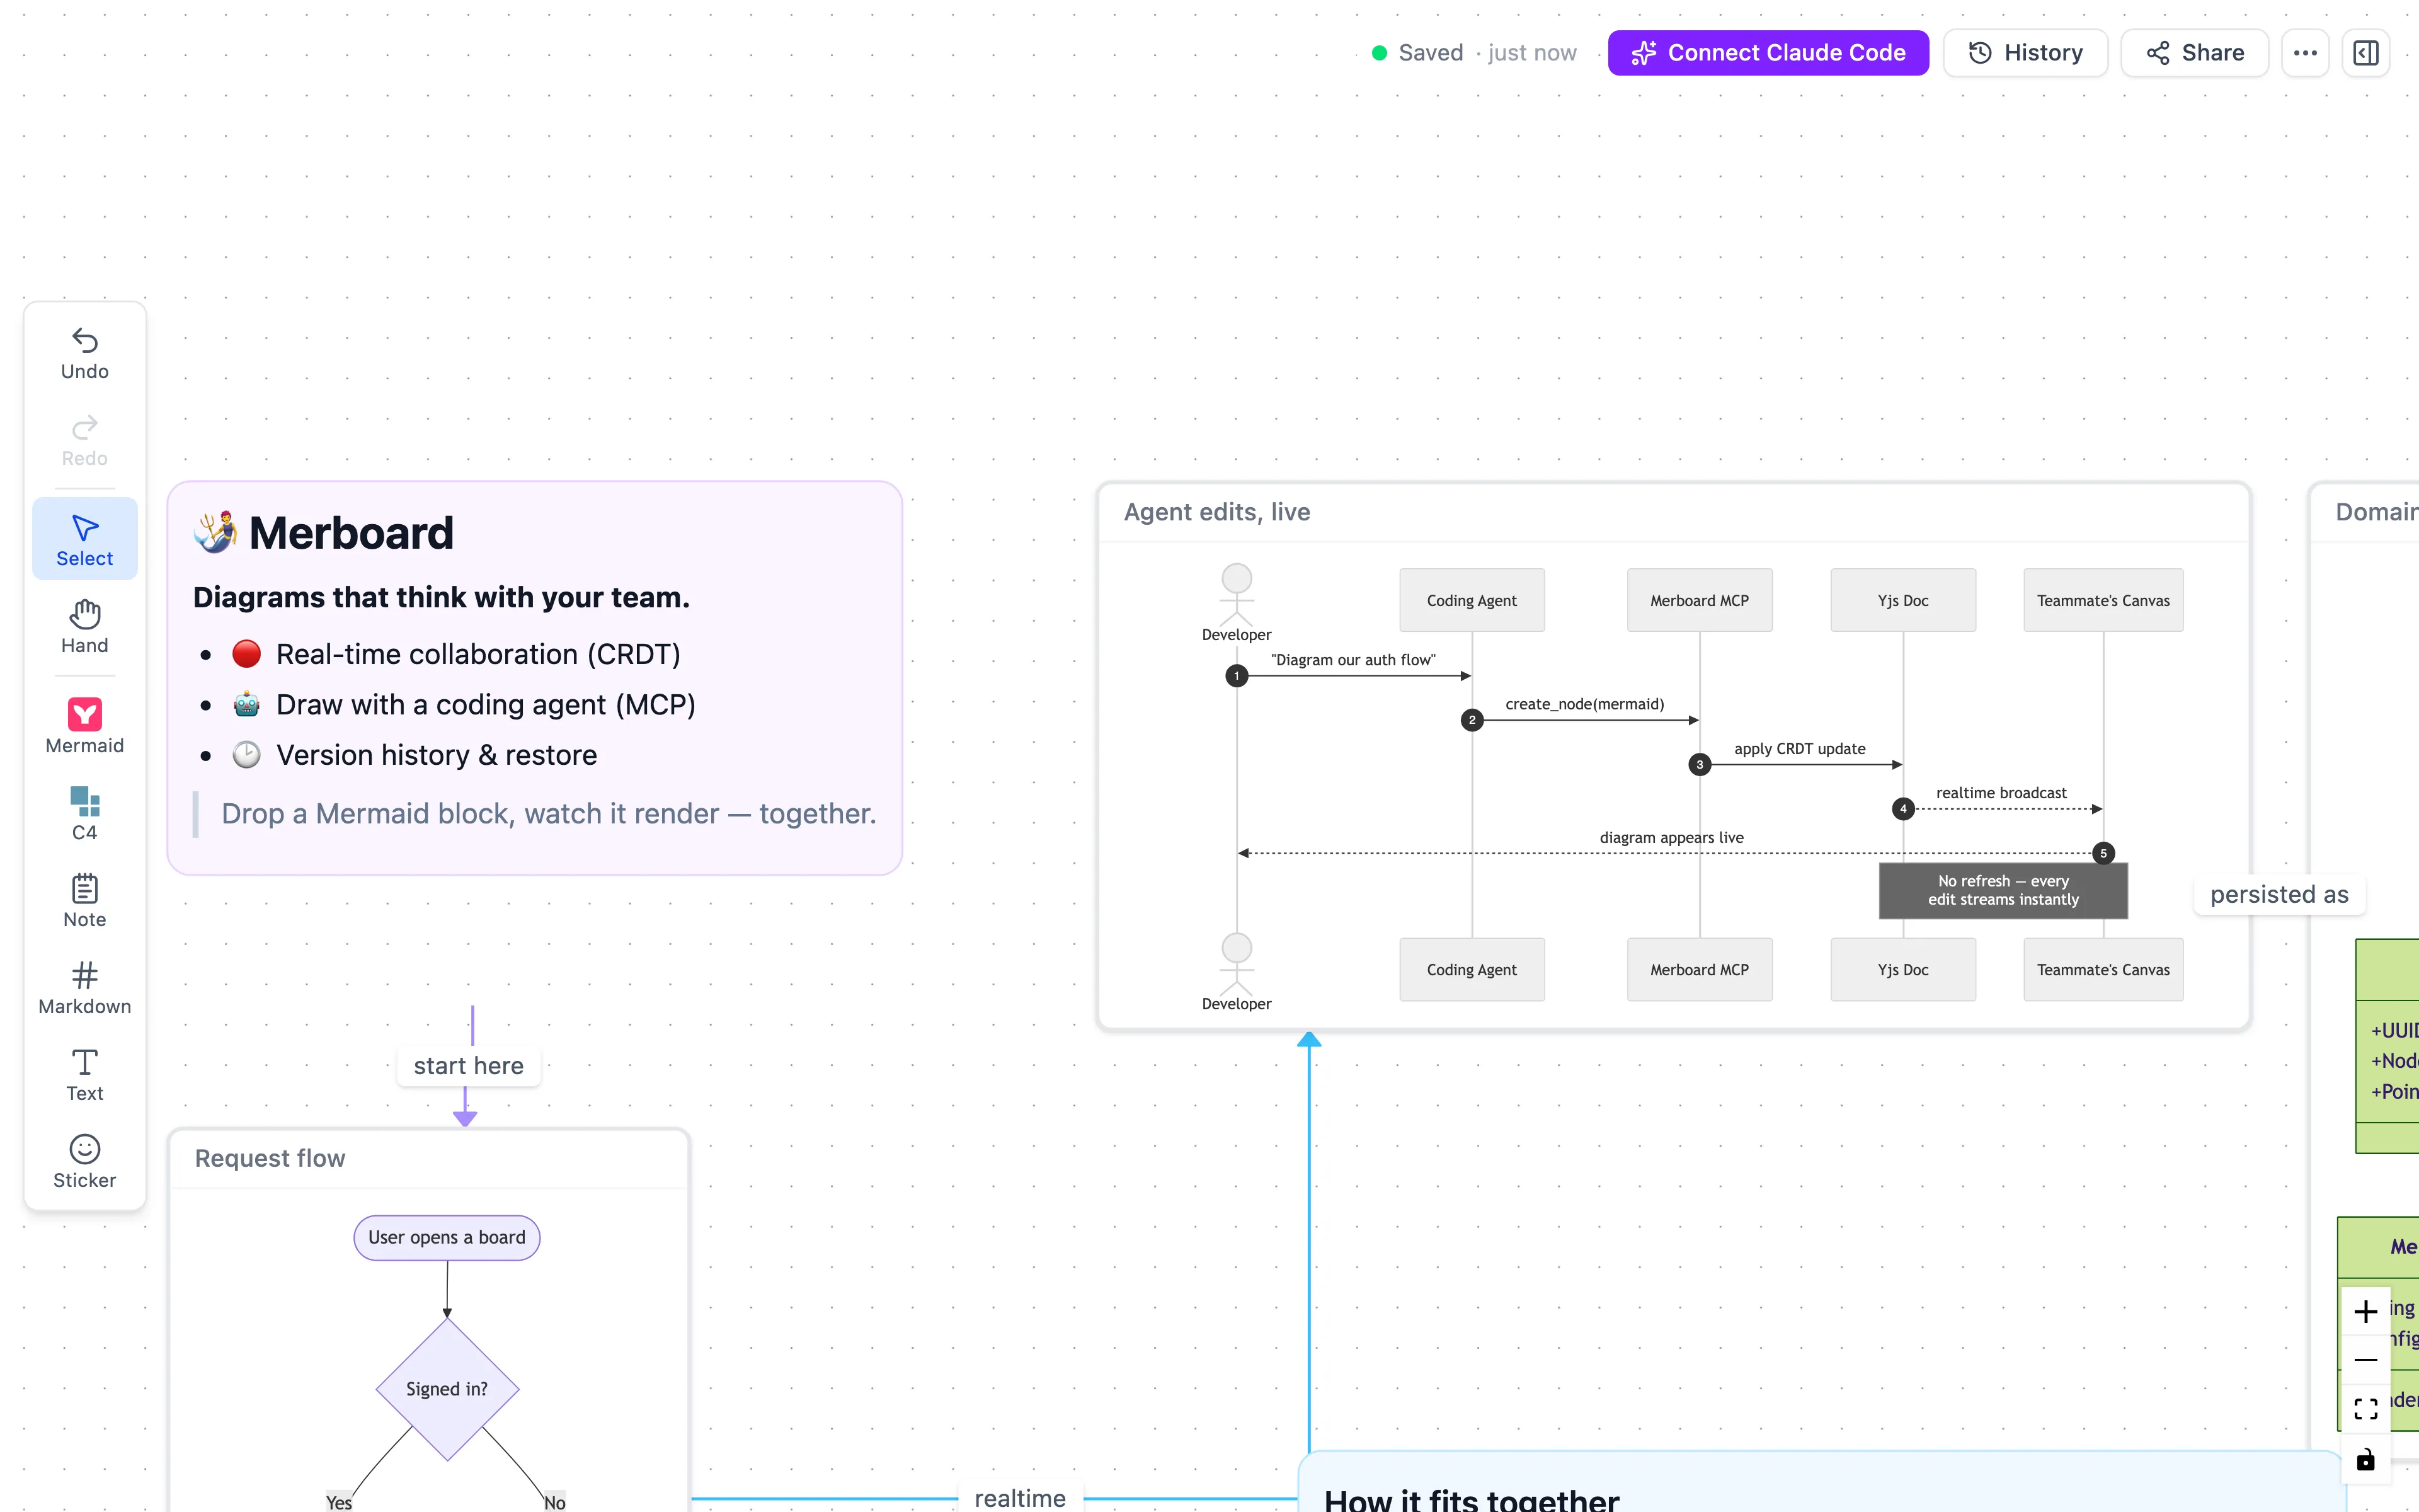Open the History panel
Image resolution: width=2419 pixels, height=1512 pixels.
pos(2025,53)
